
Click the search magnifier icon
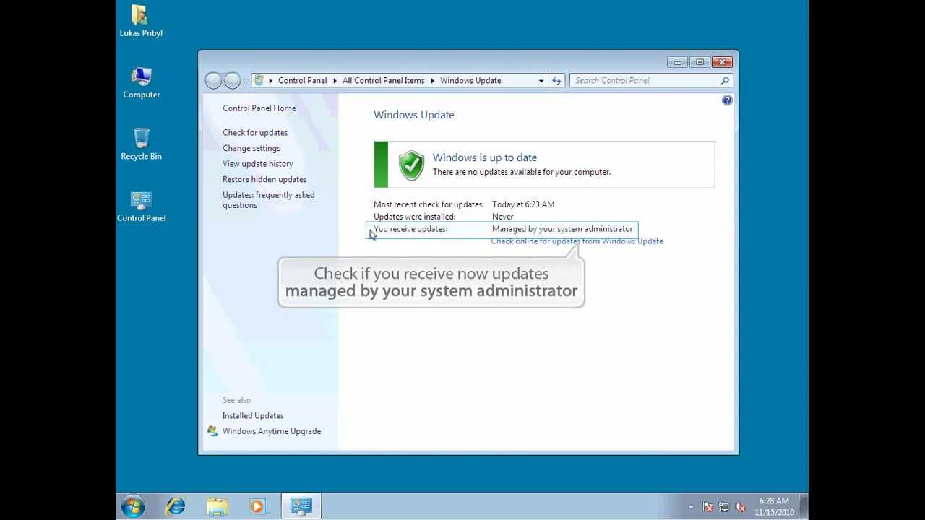click(x=725, y=80)
